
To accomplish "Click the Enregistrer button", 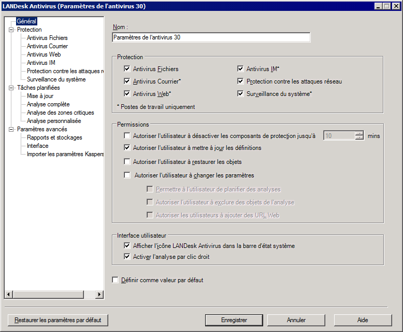I will (234, 320).
